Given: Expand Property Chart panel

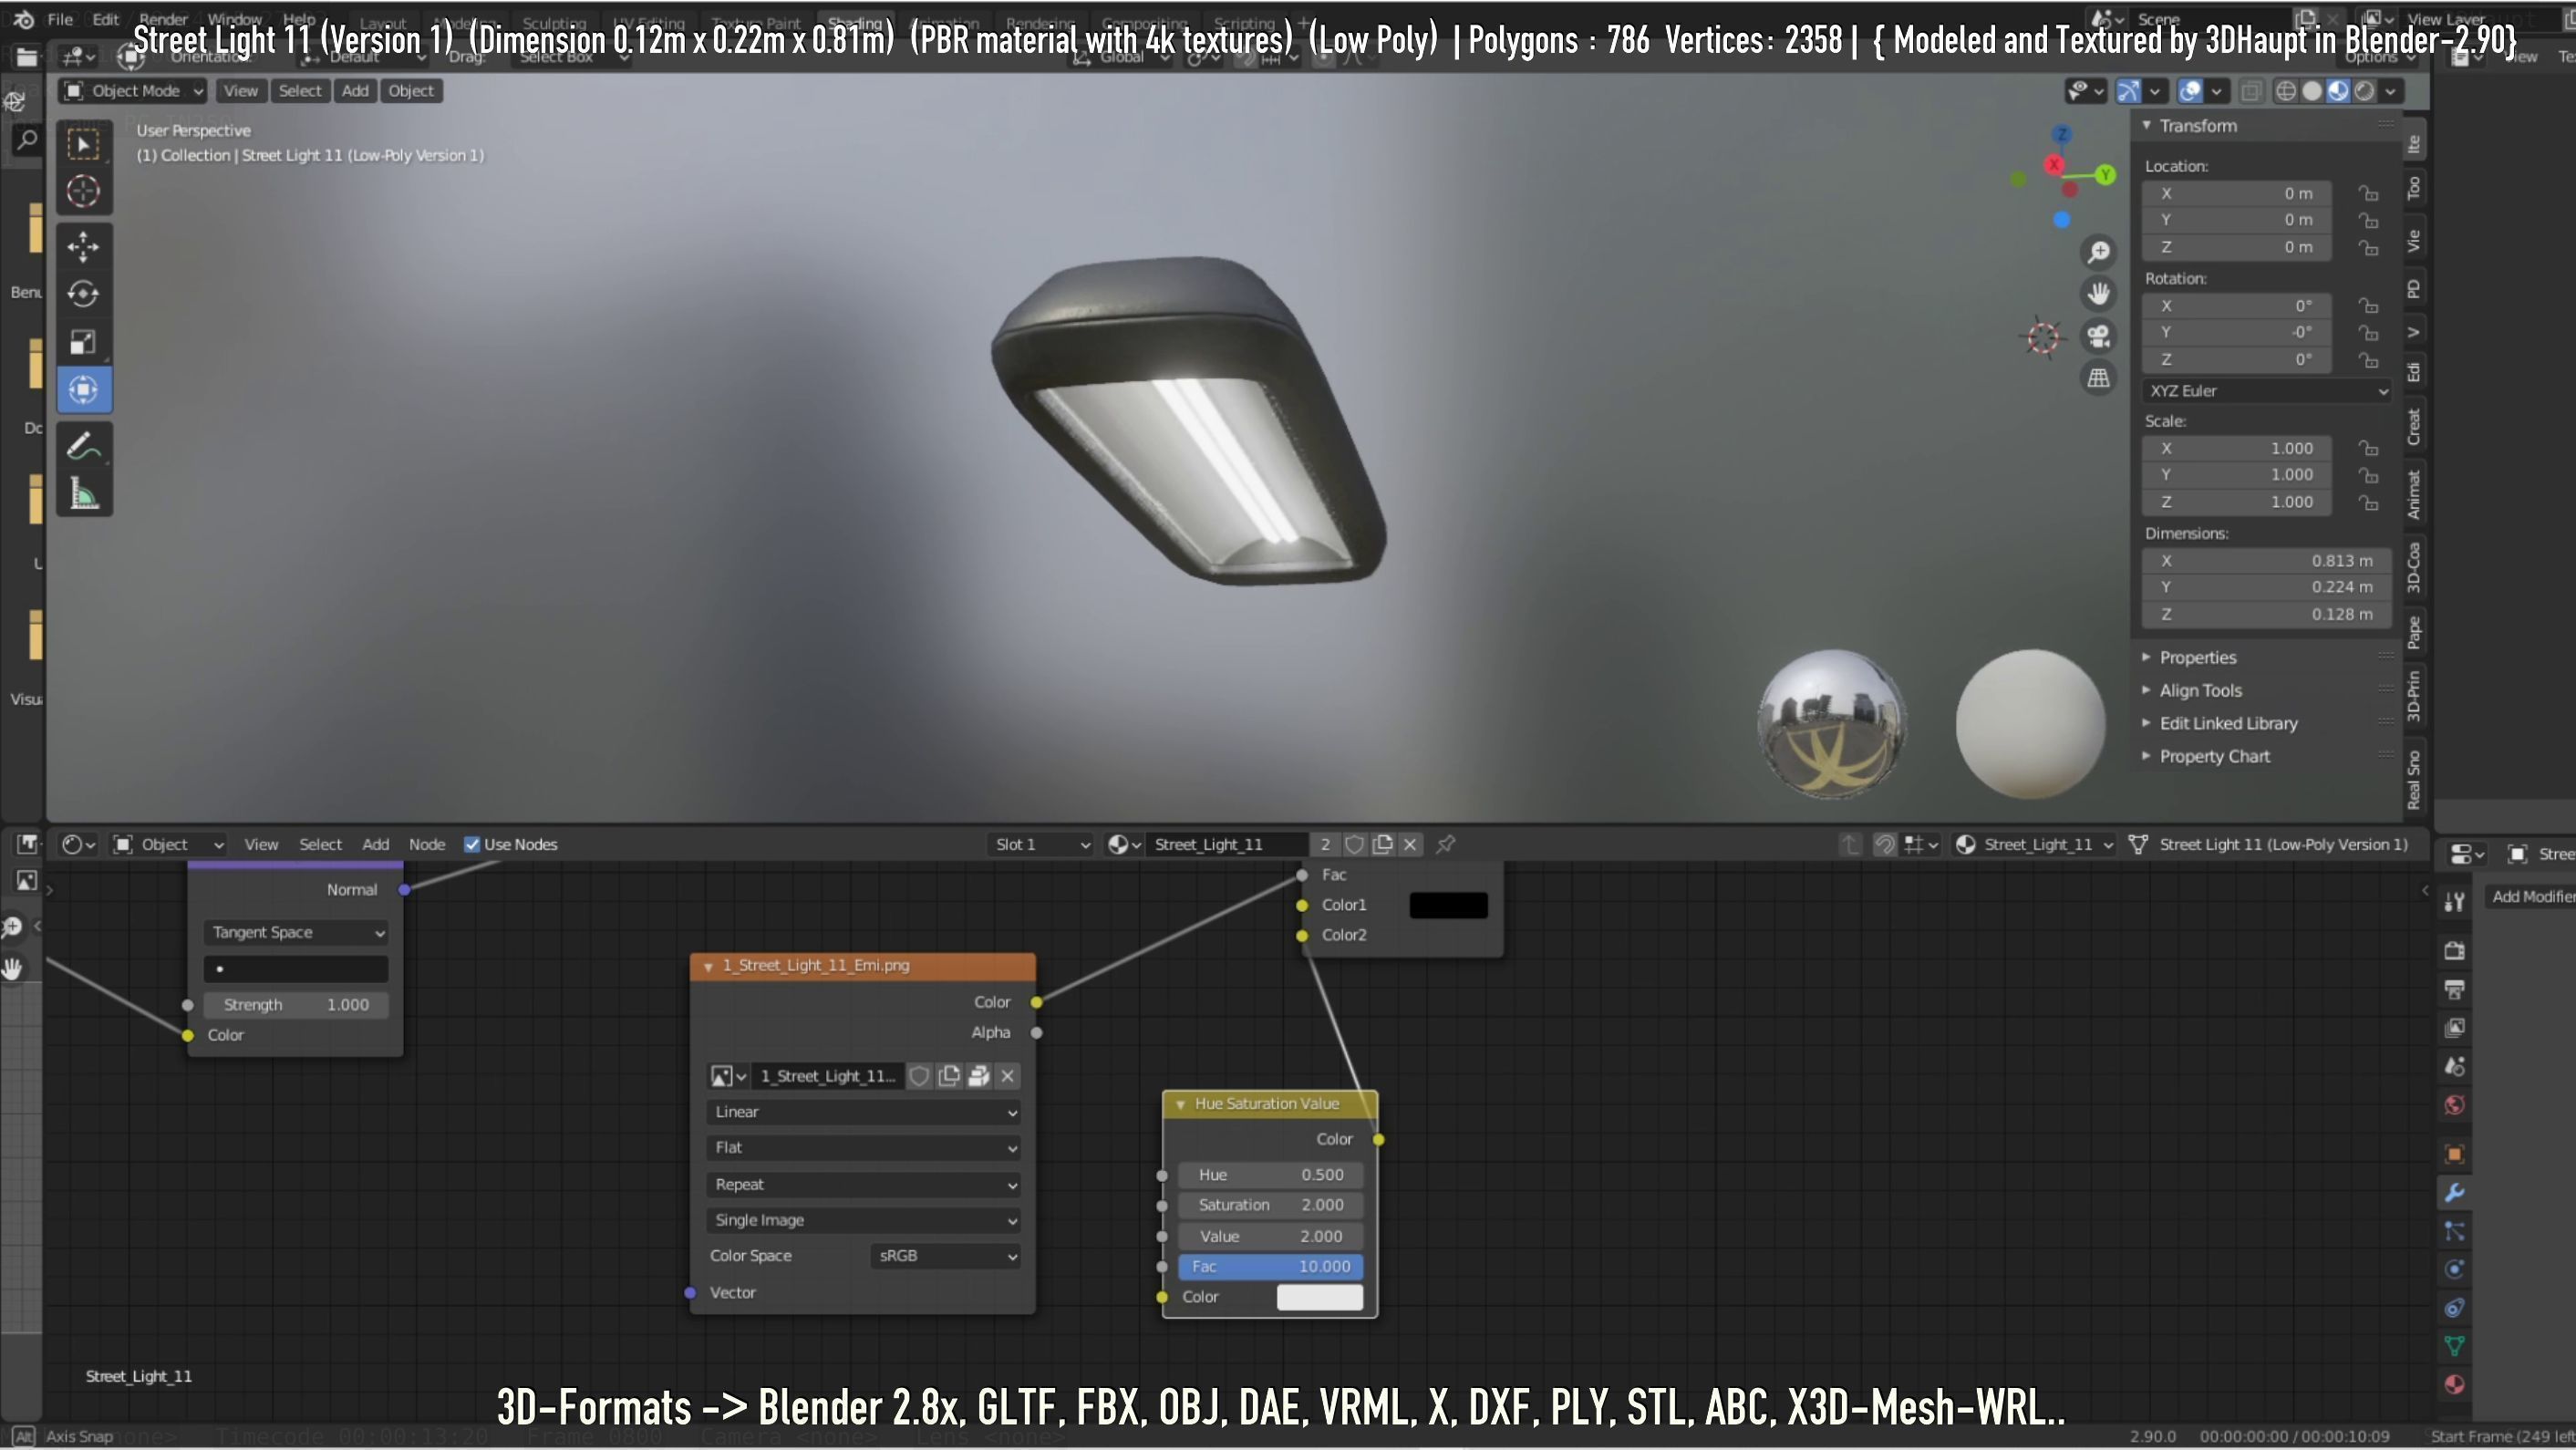Looking at the screenshot, I should (2214, 756).
